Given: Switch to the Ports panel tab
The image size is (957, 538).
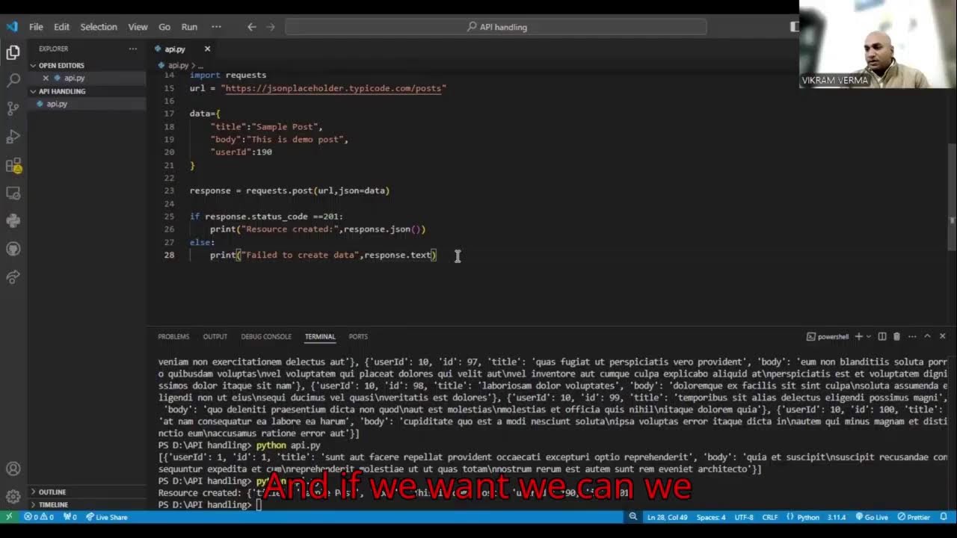Looking at the screenshot, I should pos(358,336).
